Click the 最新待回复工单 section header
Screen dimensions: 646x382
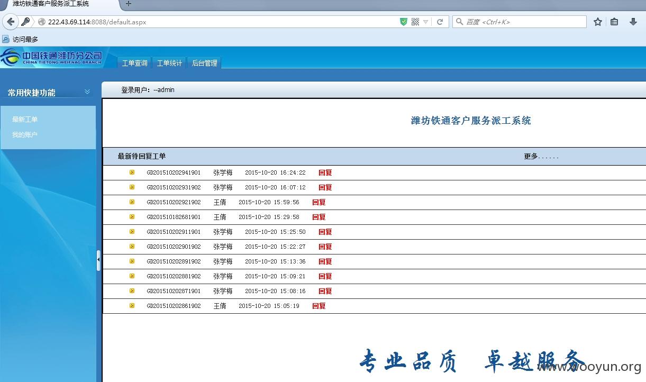point(141,157)
